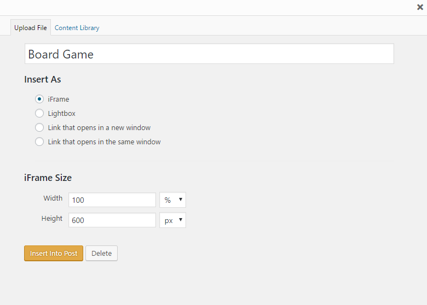Focus the Height input showing 600
The width and height of the screenshot is (427, 305).
(x=112, y=220)
